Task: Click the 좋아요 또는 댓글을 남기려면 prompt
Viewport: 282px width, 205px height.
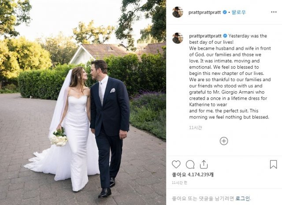Action: point(203,198)
